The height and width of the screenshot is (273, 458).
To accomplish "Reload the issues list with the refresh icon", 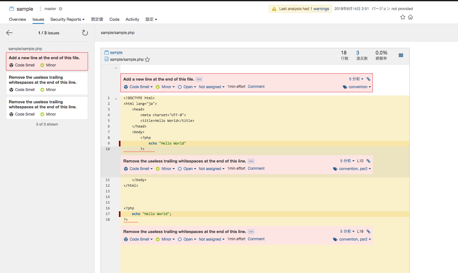I will pyautogui.click(x=85, y=33).
